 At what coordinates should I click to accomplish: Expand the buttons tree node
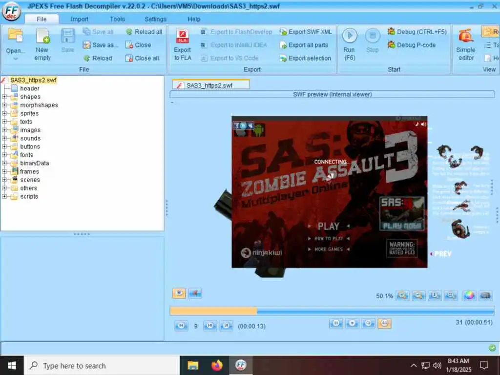pos(4,146)
